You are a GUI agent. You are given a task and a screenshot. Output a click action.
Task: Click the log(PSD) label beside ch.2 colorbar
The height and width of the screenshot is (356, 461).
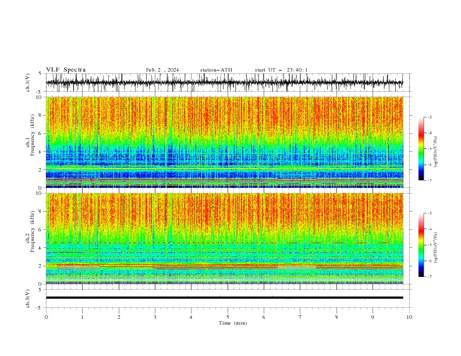(436, 248)
